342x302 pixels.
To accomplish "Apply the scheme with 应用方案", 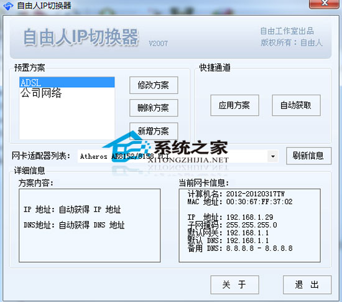I will tap(234, 105).
